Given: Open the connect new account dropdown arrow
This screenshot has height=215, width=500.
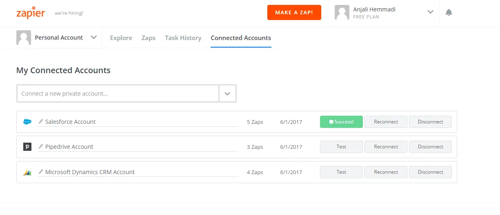Looking at the screenshot, I should [x=228, y=94].
